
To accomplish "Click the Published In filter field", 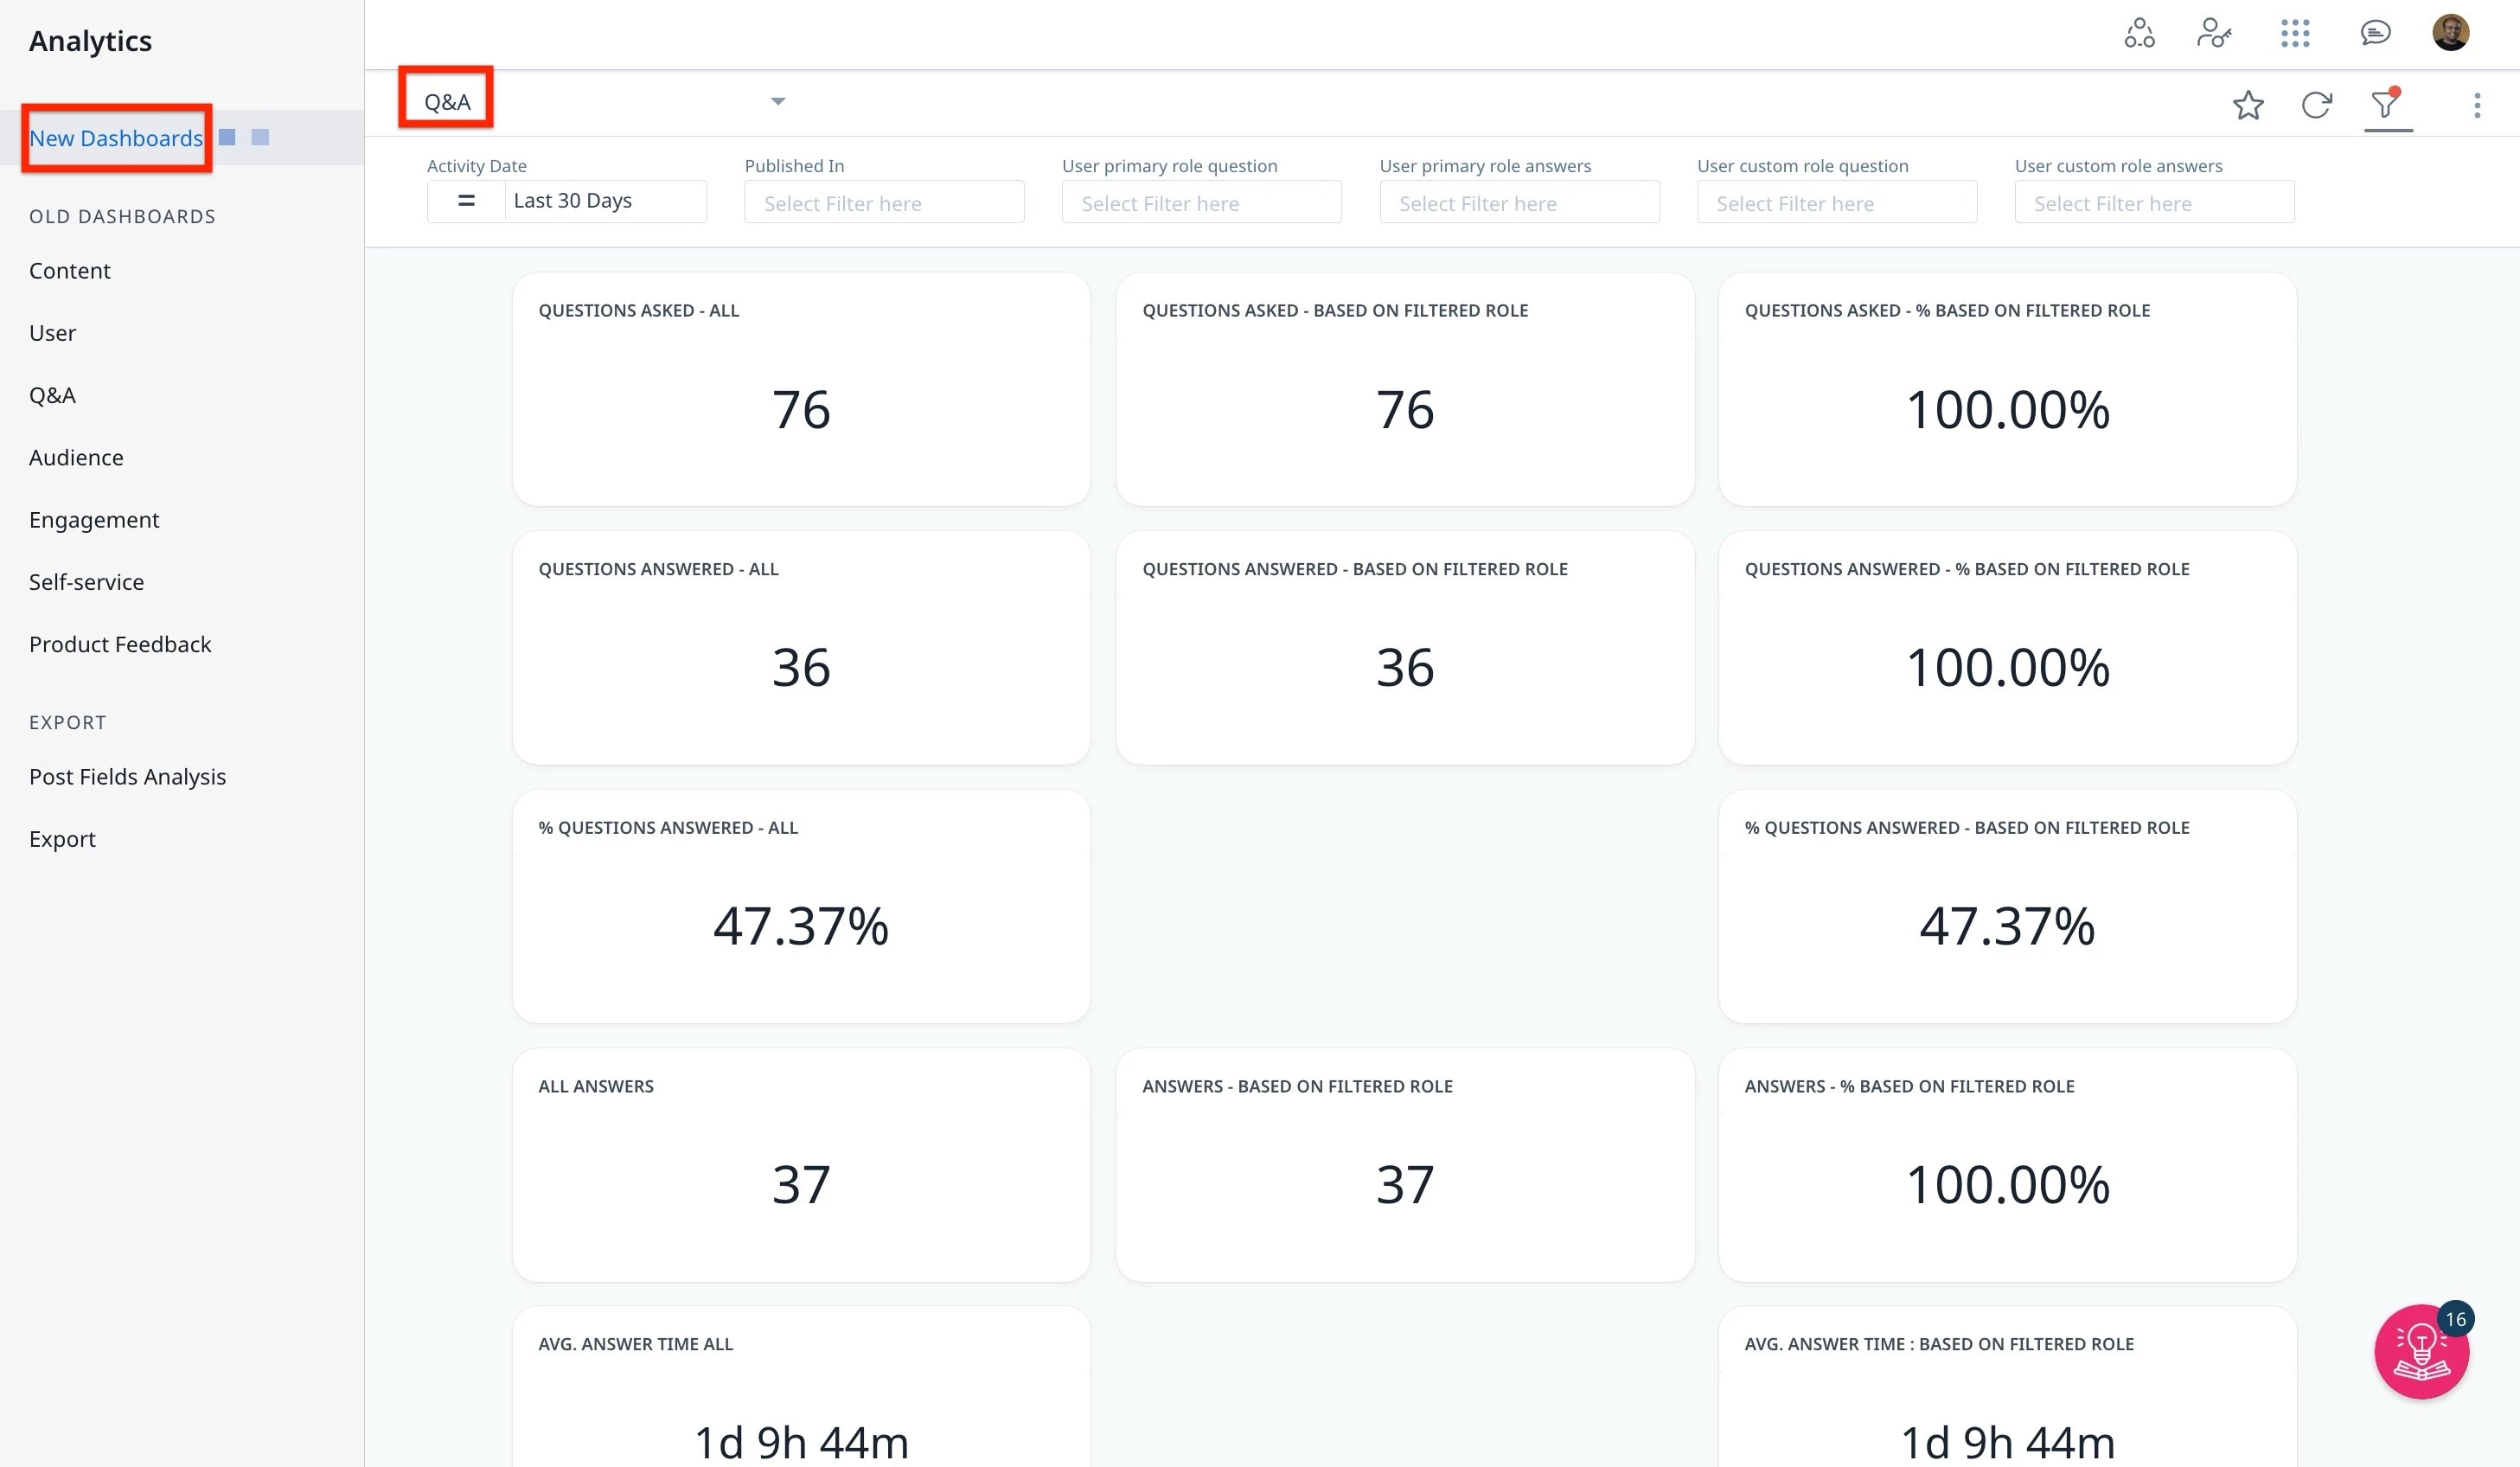I will (x=883, y=203).
